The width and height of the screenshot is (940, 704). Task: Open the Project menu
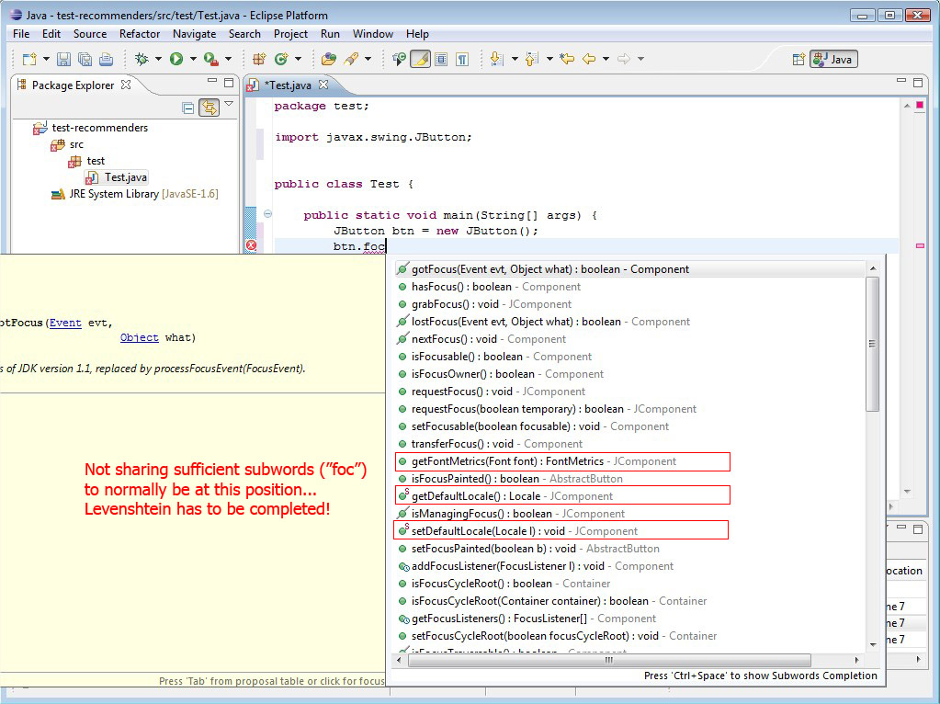point(290,34)
